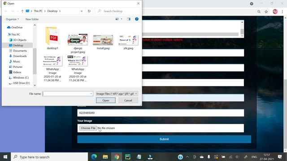The image size is (287, 161).
Task: Click the Forward arrow in Open dialog
Action: (13, 11)
